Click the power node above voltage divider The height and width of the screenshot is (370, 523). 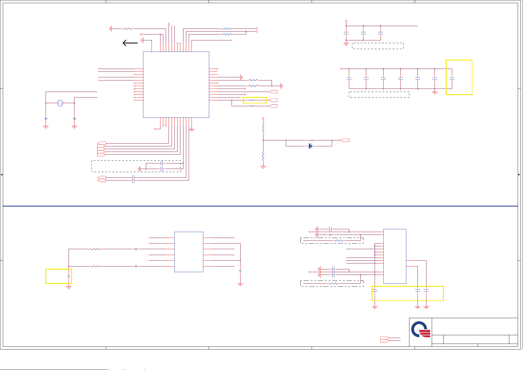coord(263,118)
